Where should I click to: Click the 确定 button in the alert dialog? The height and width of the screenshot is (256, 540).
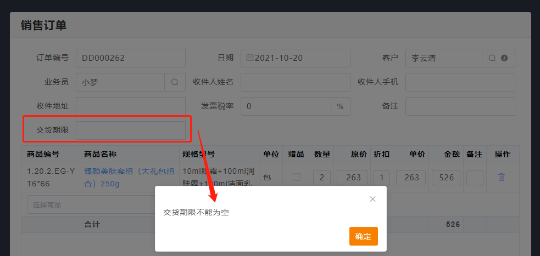363,236
